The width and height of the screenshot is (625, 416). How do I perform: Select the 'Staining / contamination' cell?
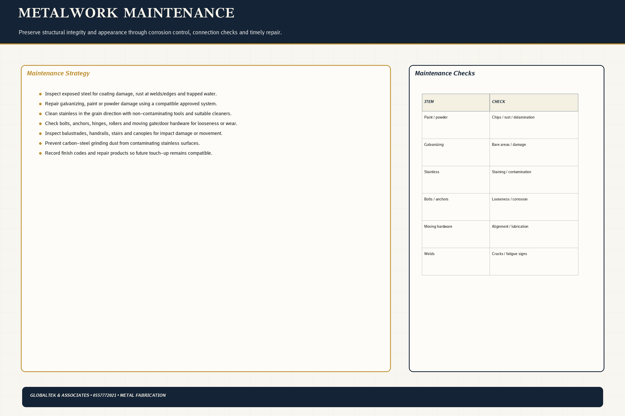[x=534, y=180]
